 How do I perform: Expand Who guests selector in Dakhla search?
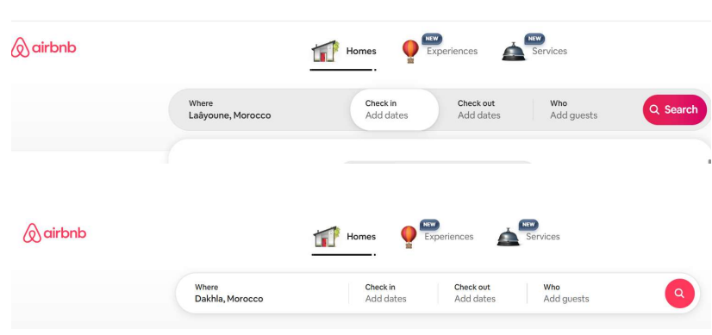tap(595, 294)
